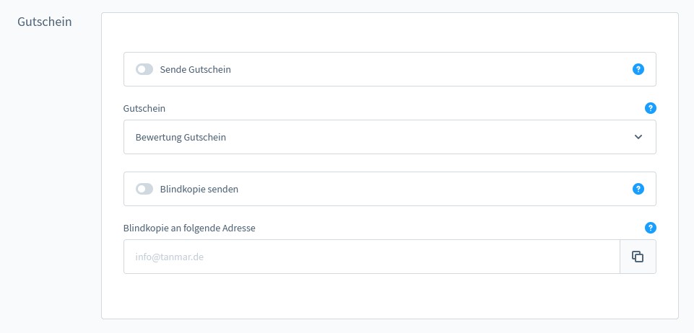Toggle the Blindkopie senden switch

coord(144,189)
